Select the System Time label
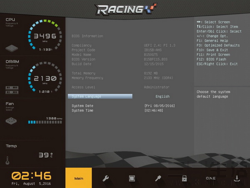Screen dimensions: 250x188 (x=82, y=110)
